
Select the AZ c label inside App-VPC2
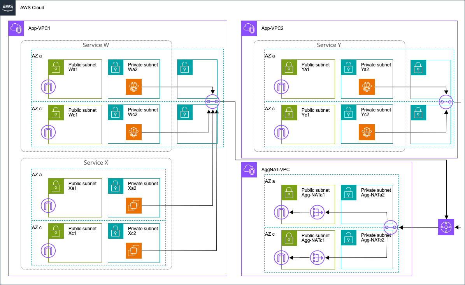[x=269, y=108]
